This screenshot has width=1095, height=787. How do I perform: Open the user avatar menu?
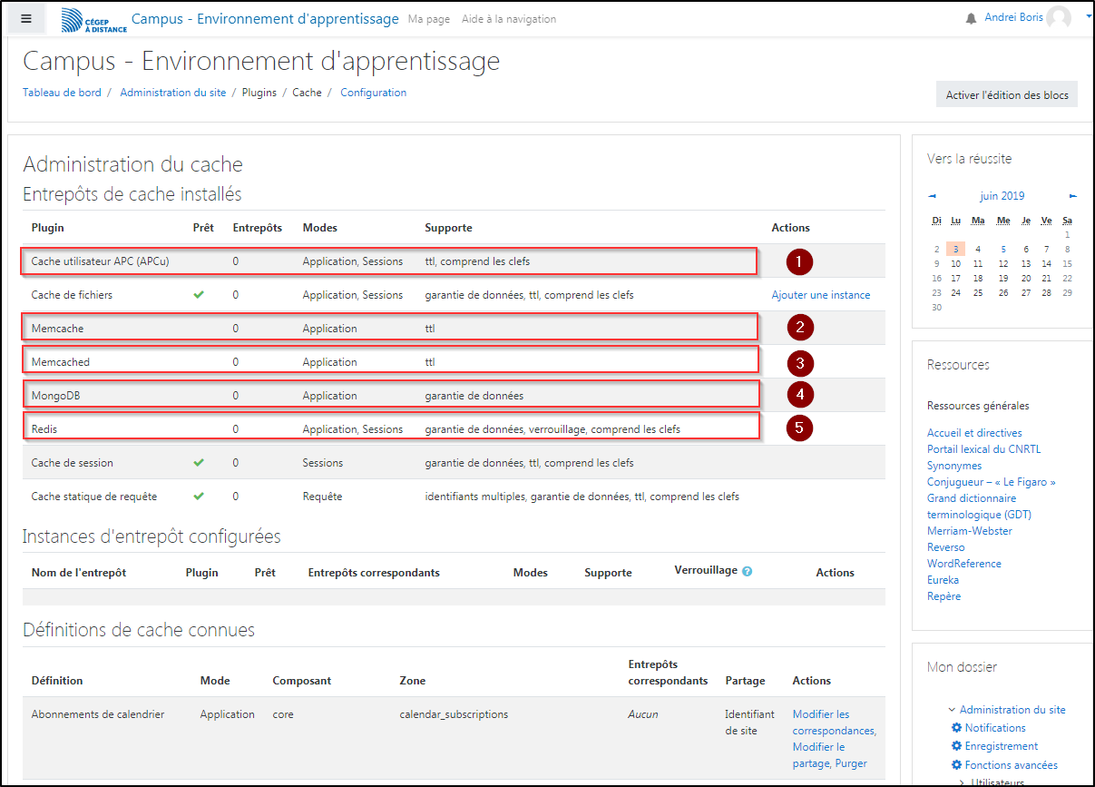1058,18
